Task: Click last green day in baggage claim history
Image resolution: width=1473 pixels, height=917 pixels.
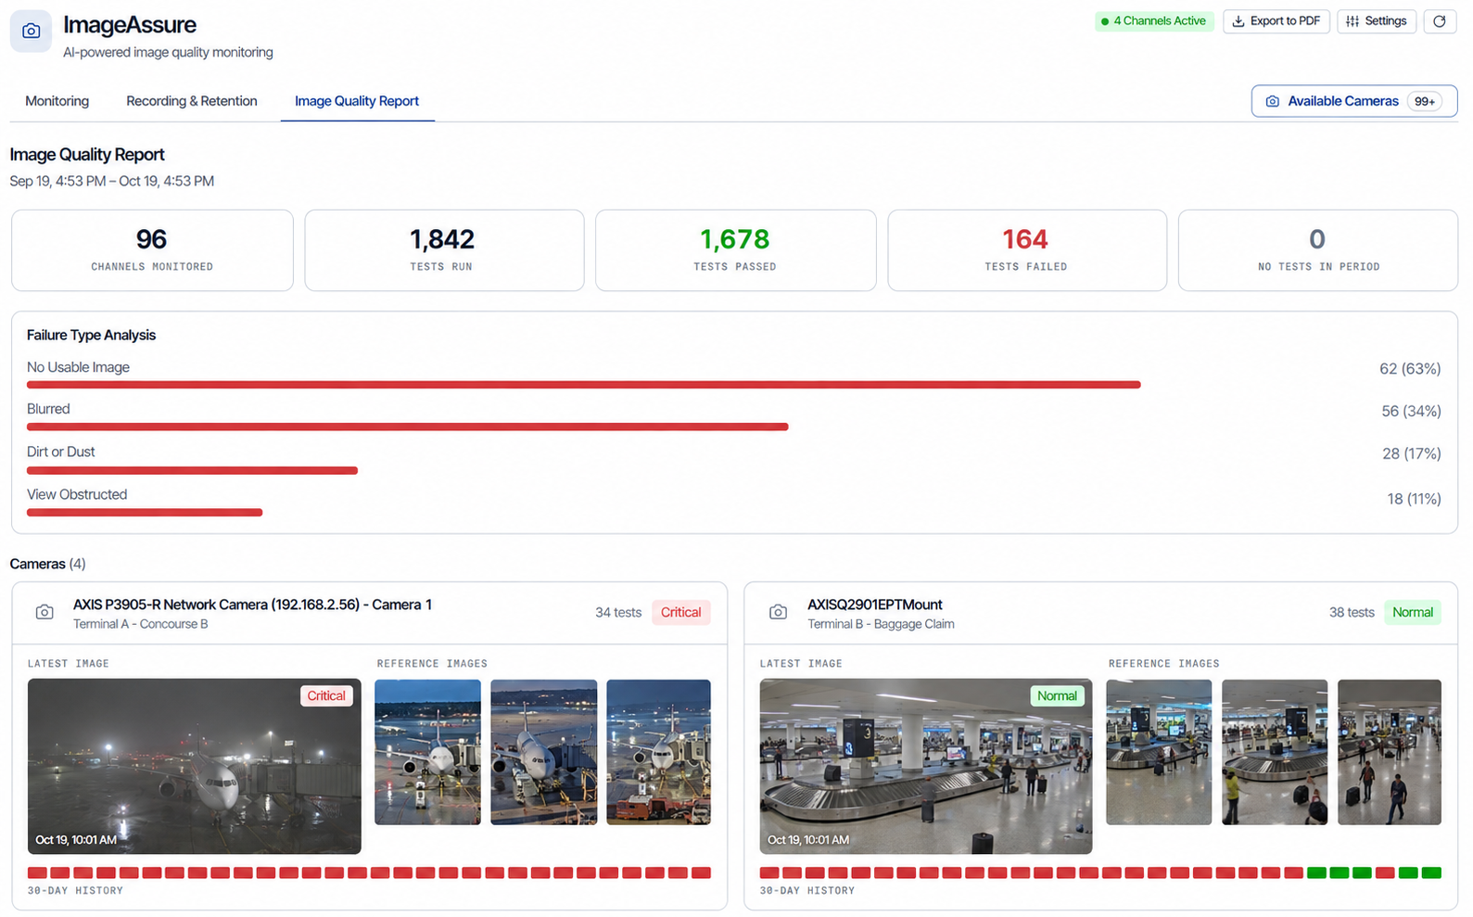Action: [1431, 872]
